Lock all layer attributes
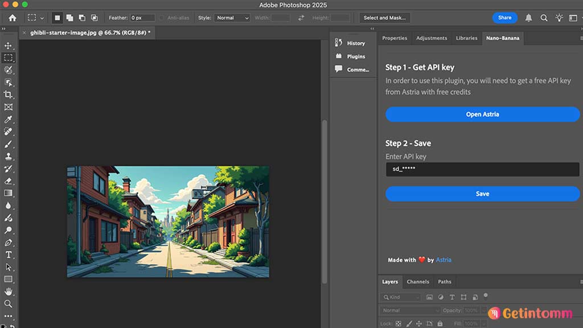 [x=440, y=323]
